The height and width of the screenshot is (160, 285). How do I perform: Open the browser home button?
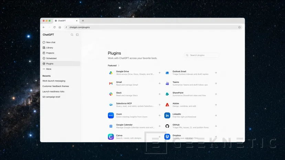[x=60, y=27]
